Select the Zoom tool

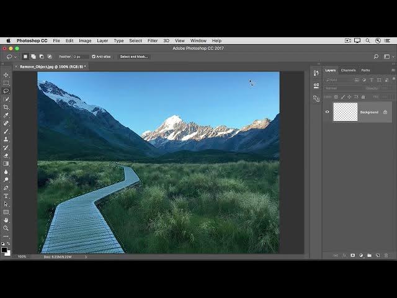6,228
